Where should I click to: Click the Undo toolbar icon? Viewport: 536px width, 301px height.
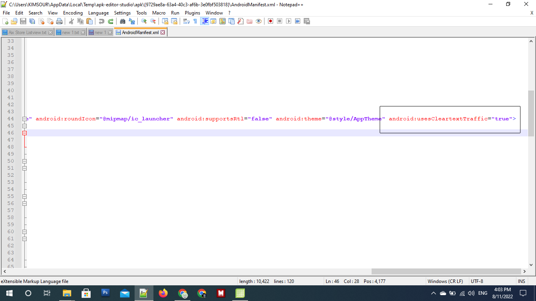tap(102, 21)
